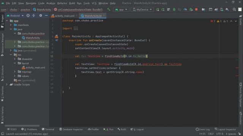This screenshot has width=243, height=136.
Task: Open the Profiler tool window
Action: pos(93,129)
